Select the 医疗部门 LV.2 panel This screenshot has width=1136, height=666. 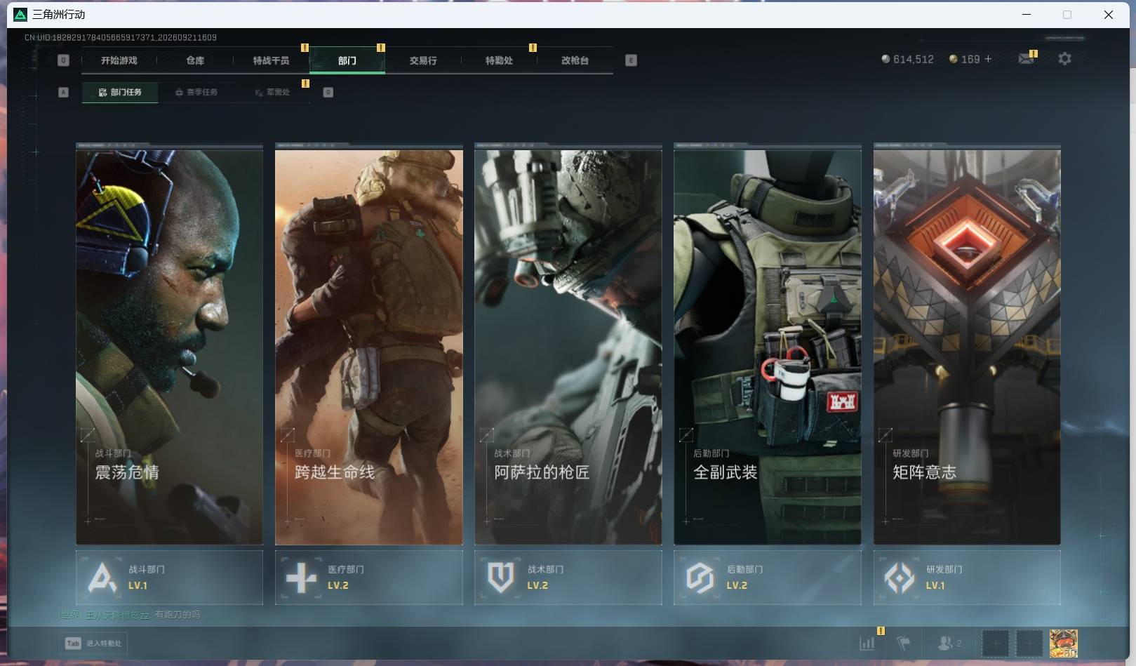[368, 578]
